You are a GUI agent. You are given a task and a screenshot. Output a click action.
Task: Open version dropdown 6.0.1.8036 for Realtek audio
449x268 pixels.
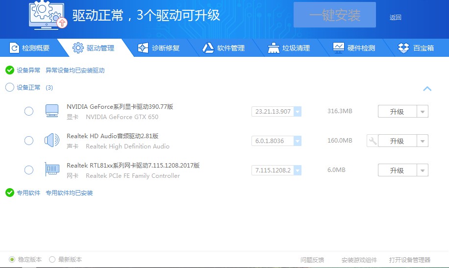tap(298, 141)
